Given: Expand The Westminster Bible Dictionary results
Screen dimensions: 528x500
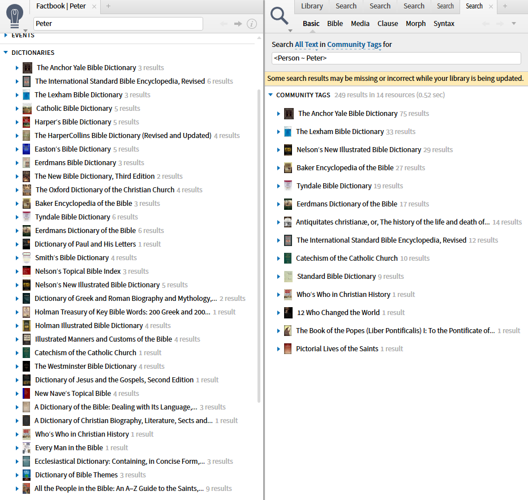Looking at the screenshot, I should [17, 367].
